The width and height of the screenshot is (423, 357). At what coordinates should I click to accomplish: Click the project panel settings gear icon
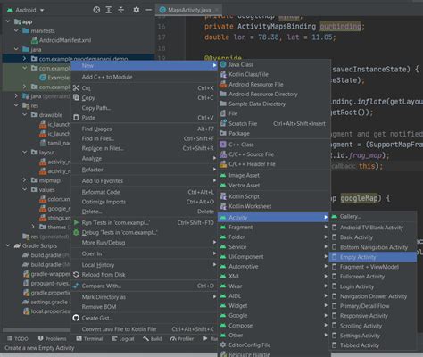click(x=136, y=10)
